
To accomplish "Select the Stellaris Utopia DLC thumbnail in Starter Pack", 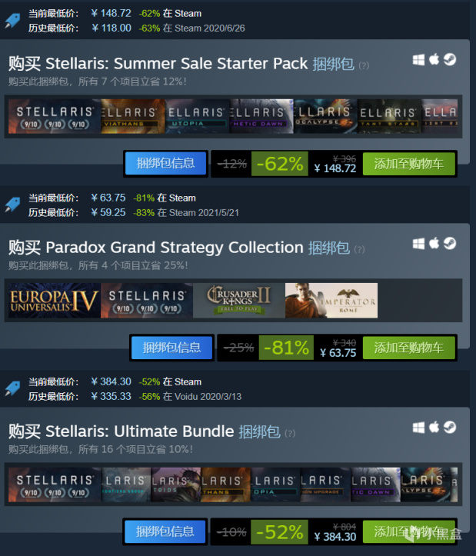I will pyautogui.click(x=197, y=116).
